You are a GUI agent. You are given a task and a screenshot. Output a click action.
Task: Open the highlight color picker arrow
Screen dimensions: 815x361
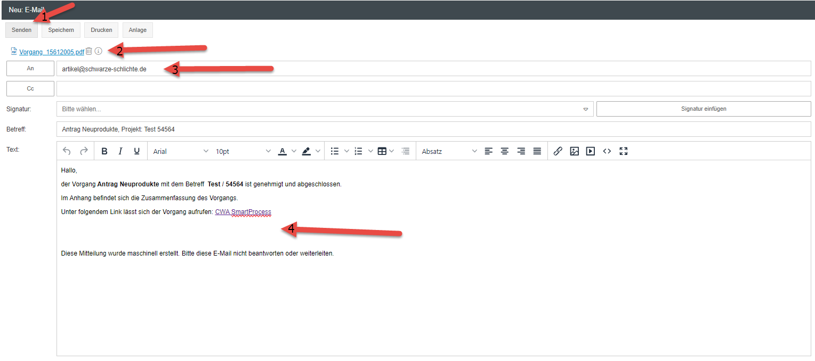pyautogui.click(x=318, y=151)
